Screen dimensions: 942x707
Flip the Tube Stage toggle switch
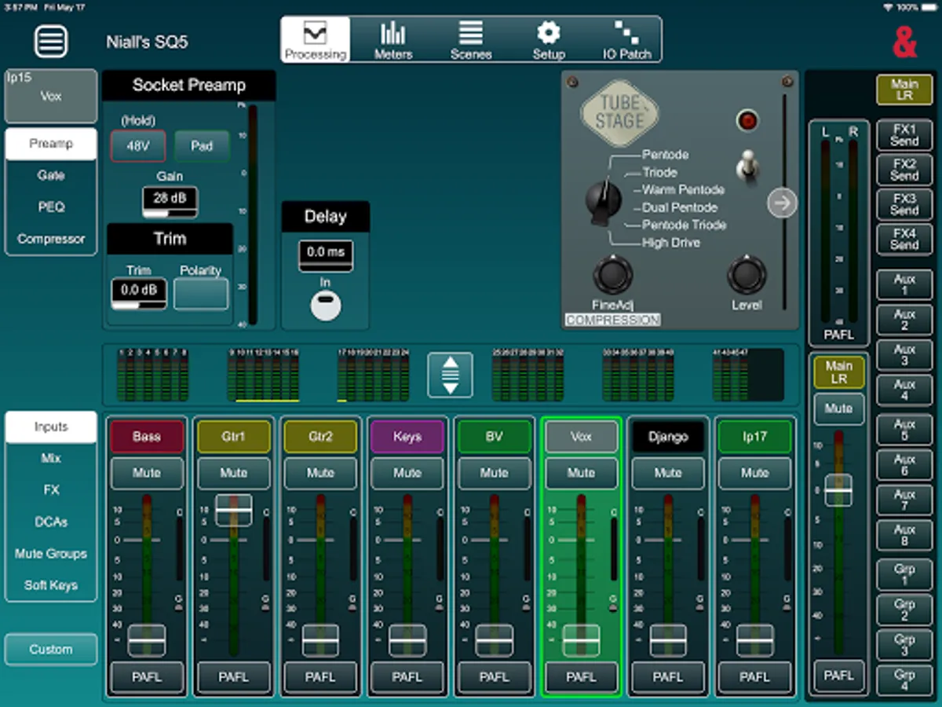(x=748, y=166)
